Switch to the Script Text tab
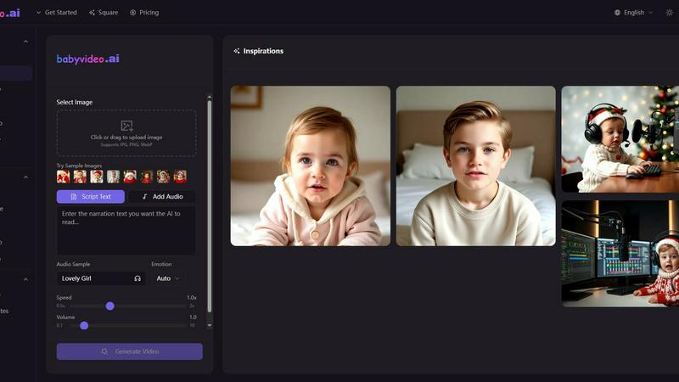The width and height of the screenshot is (679, 382). (x=91, y=197)
